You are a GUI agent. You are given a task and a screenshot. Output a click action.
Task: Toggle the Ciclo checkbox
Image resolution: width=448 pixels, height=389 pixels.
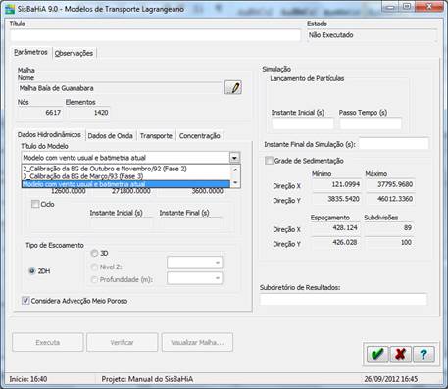coord(35,204)
